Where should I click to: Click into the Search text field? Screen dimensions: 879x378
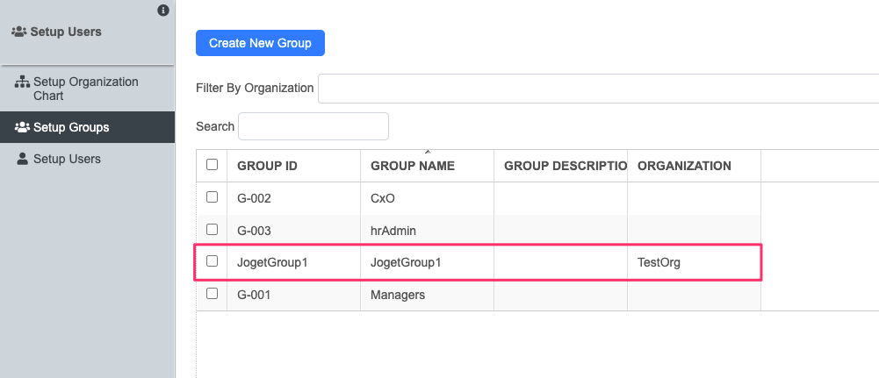tap(313, 126)
